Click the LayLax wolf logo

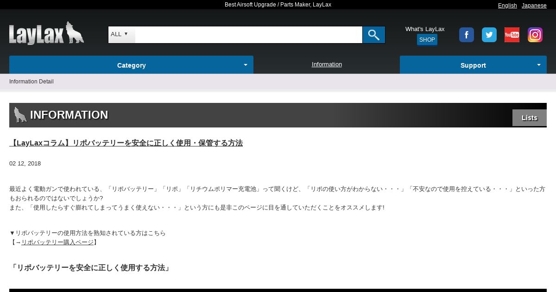[x=46, y=33]
